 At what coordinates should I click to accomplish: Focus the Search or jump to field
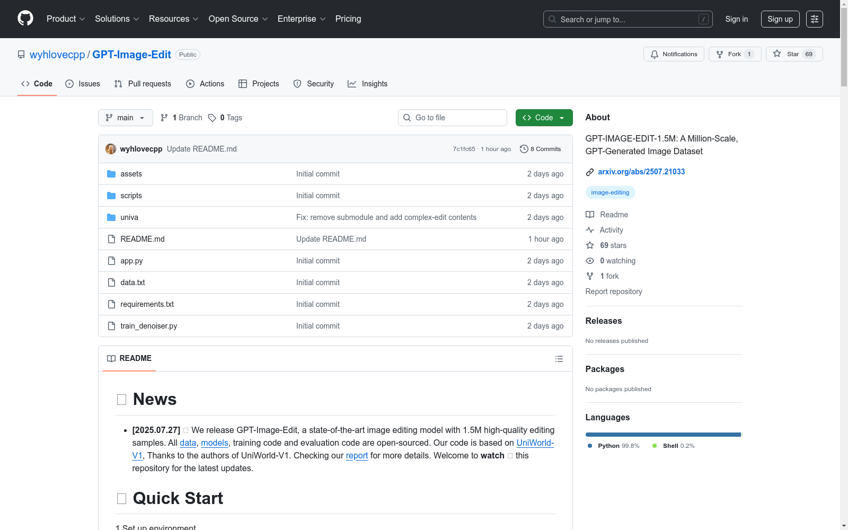point(628,19)
